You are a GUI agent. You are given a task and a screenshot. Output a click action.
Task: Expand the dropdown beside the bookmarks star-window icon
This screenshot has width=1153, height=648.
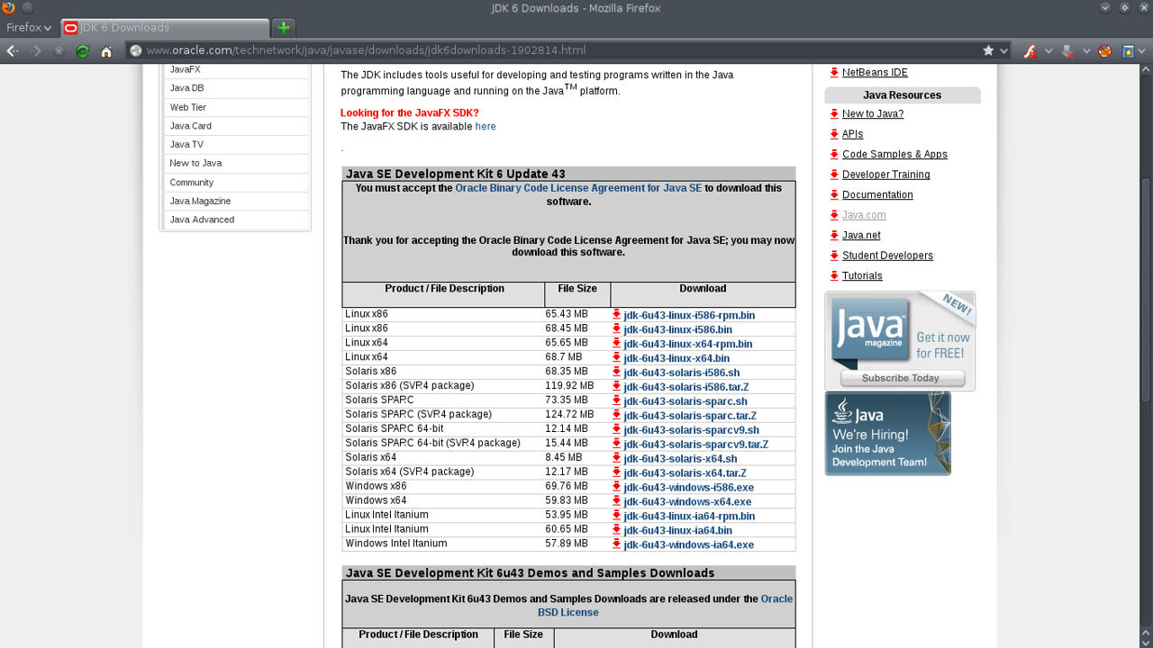click(x=1144, y=51)
